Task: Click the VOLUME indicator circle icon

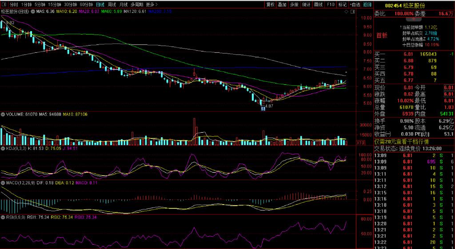Action: [3, 114]
